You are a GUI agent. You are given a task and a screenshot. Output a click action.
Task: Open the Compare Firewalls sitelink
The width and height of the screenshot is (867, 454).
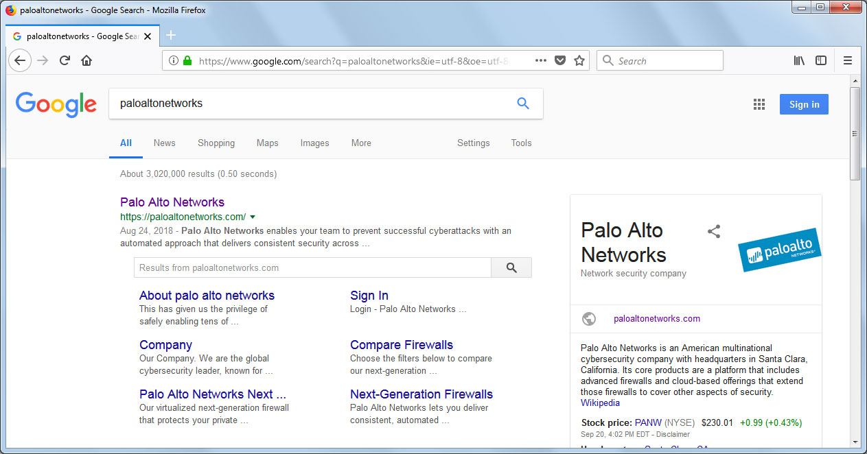click(x=402, y=345)
